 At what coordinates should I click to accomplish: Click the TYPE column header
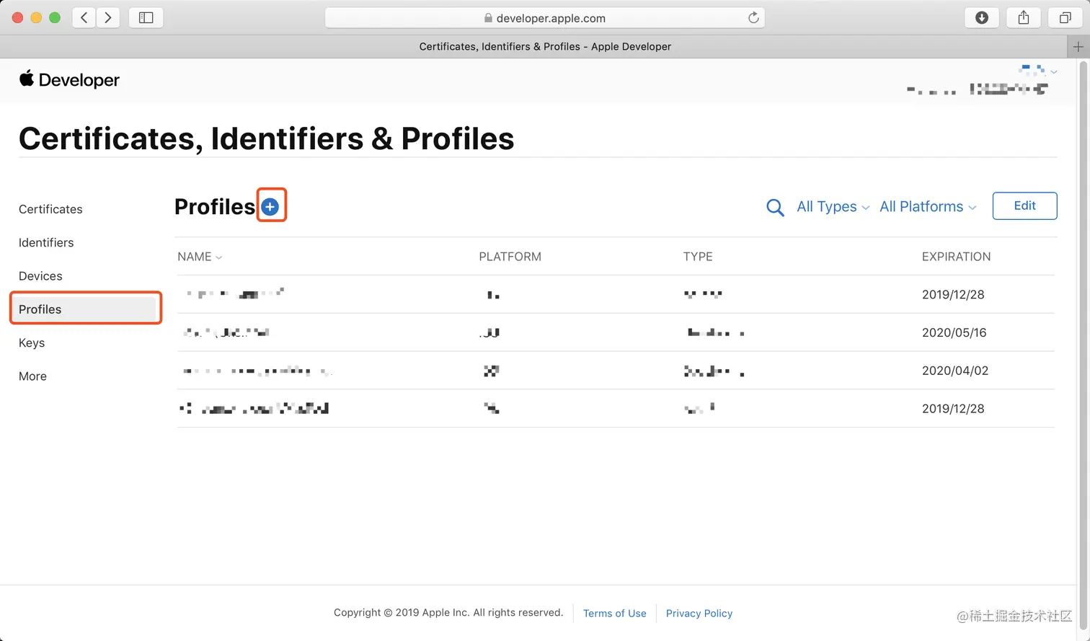pyautogui.click(x=698, y=257)
